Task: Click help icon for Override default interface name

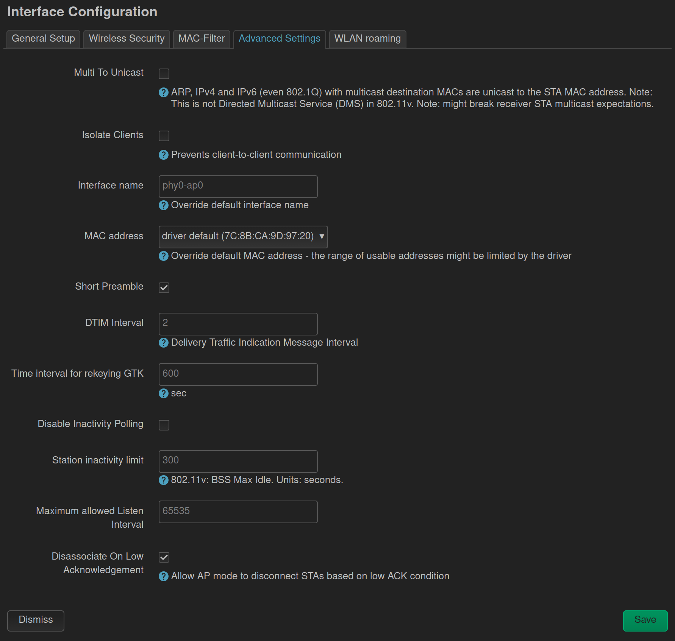Action: (163, 205)
